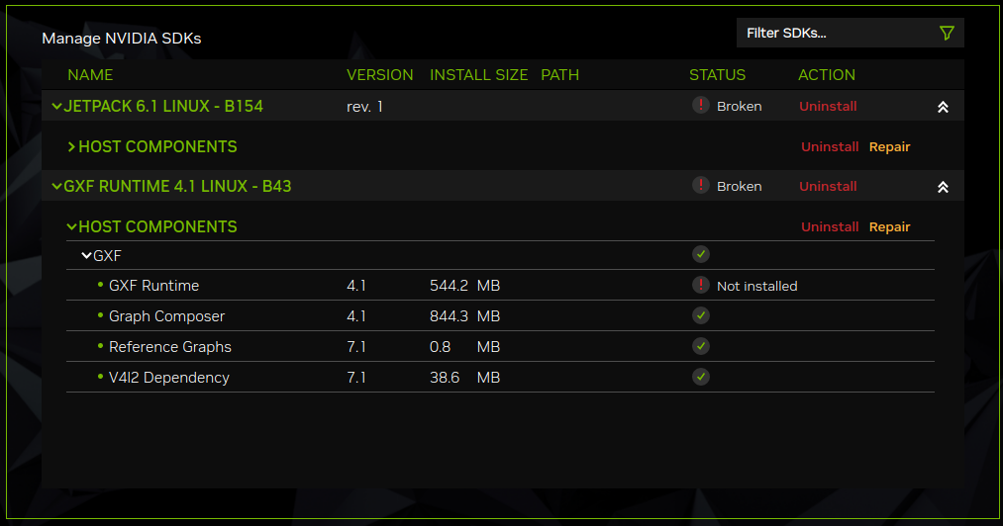Screen dimensions: 1003x526
Task: Click Broken status text on JetPack row
Action: coord(739,107)
